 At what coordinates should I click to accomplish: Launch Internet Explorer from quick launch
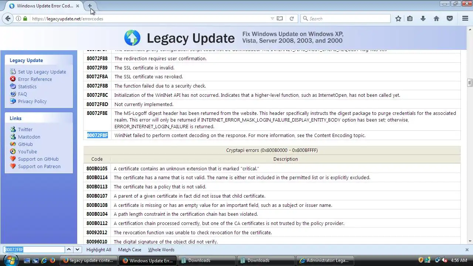(x=44, y=260)
